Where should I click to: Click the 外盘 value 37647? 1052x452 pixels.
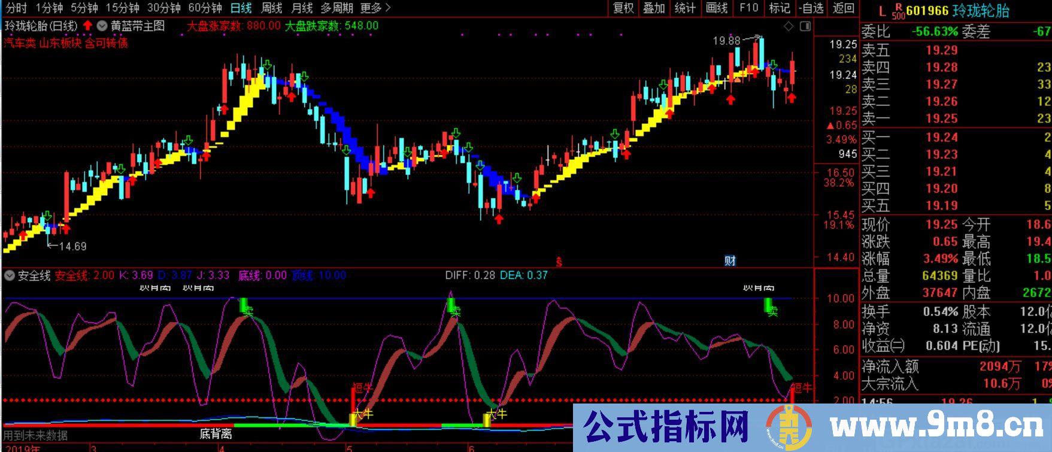click(939, 293)
